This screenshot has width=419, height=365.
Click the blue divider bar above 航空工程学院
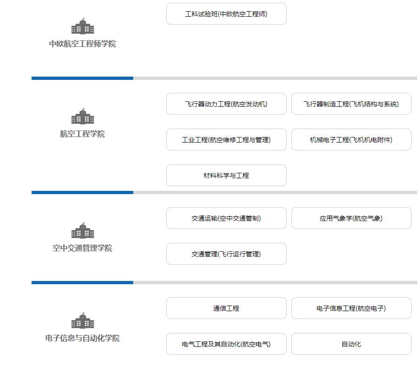(82, 78)
